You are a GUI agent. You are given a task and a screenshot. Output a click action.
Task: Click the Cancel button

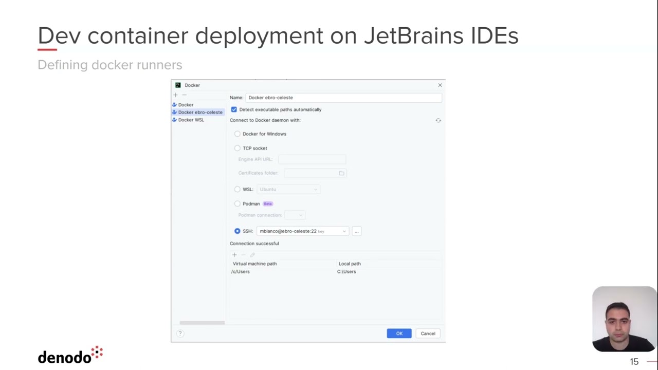[x=428, y=334]
